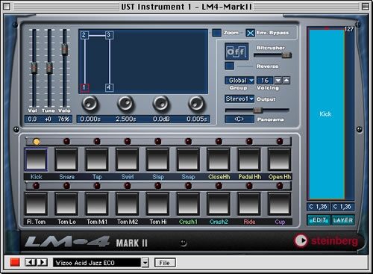373x274 pixels.
Task: Select the blue Kick velocity zone
Action: tap(326, 114)
